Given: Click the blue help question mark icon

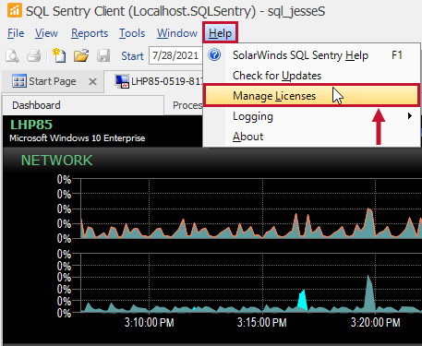Looking at the screenshot, I should (214, 55).
